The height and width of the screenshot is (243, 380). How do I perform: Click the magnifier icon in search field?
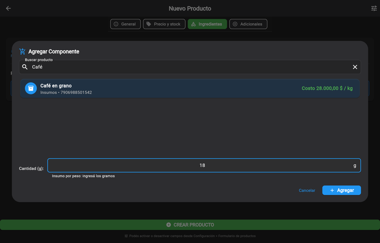point(25,67)
